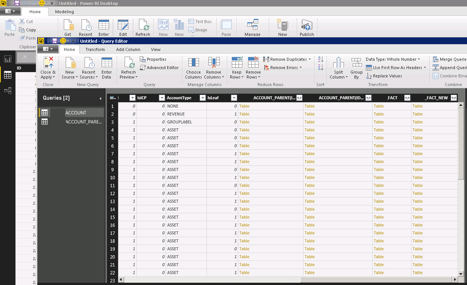Viewport: 467px width, 285px height.
Task: Switch to Data view in Power BI sidebar
Action: (x=8, y=75)
